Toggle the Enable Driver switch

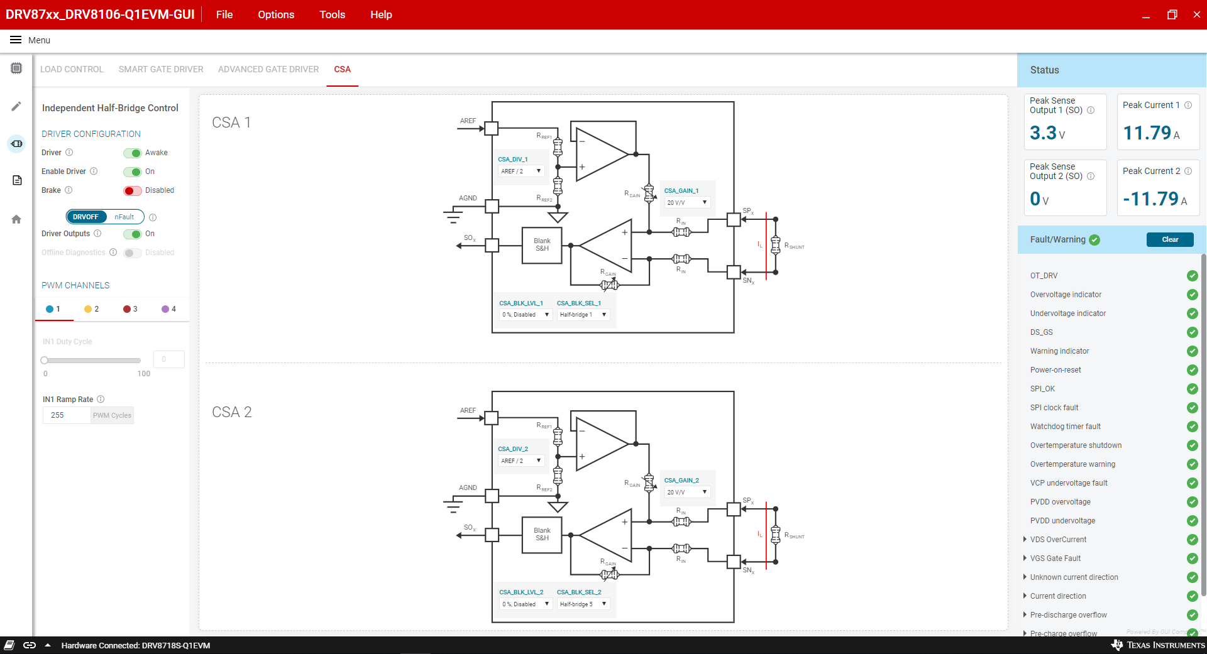(132, 172)
